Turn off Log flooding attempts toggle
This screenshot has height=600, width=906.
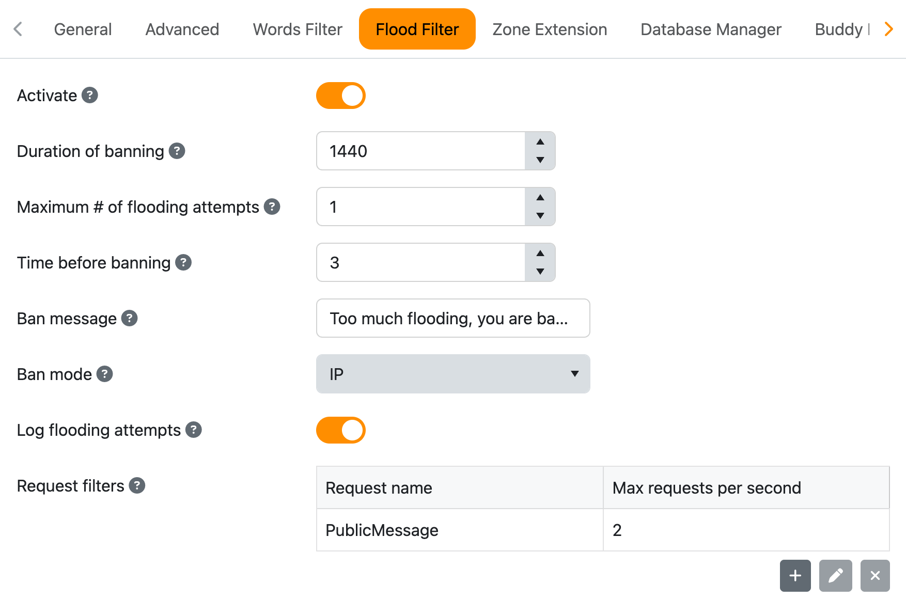pos(341,430)
